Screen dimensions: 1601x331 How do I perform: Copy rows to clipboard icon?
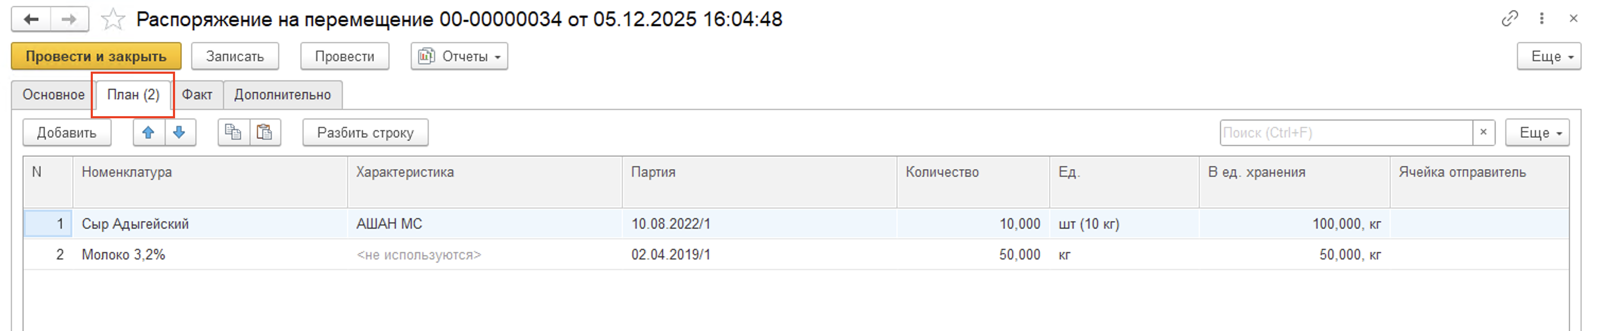pyautogui.click(x=233, y=132)
